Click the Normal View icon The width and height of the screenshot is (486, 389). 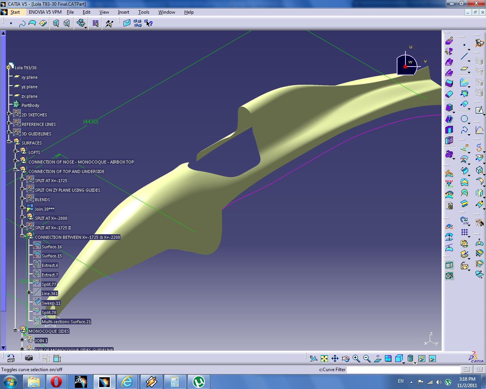[377, 358]
